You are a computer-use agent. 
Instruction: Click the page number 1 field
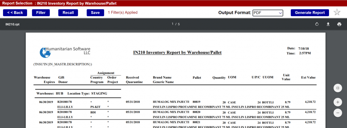tap(172, 24)
